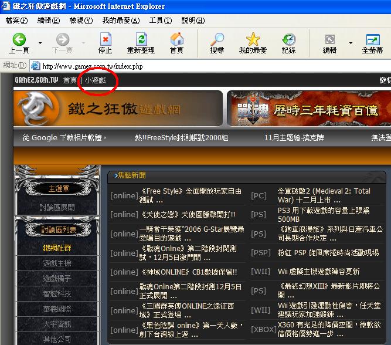Open the 檔案(F) menu

[16, 20]
